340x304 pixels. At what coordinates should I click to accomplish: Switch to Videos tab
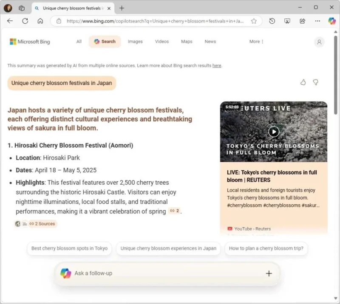click(162, 41)
